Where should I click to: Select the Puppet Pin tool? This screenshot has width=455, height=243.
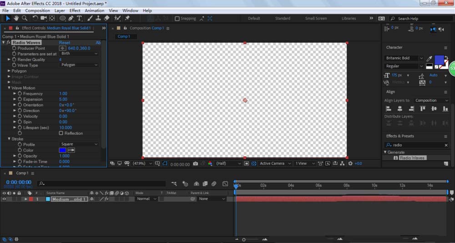click(127, 18)
